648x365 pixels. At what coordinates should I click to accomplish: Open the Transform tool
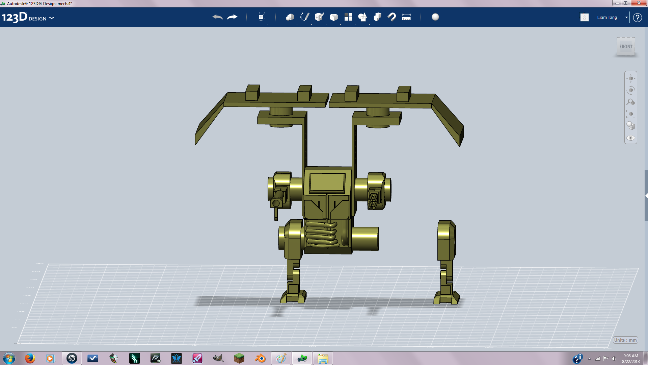click(262, 17)
